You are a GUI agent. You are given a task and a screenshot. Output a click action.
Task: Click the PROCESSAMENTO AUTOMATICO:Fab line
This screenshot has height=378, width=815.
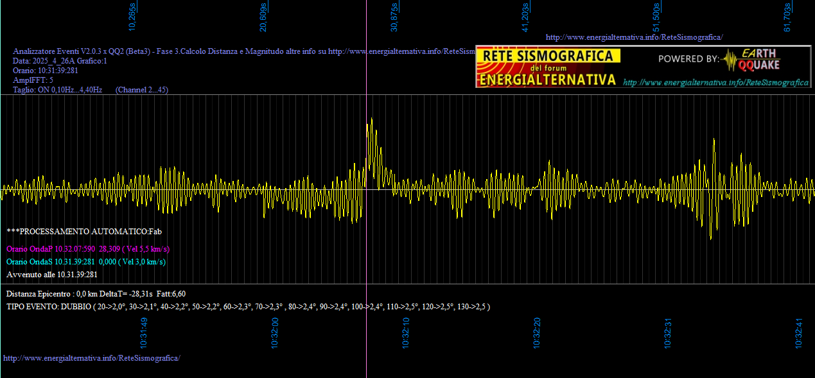(x=84, y=230)
